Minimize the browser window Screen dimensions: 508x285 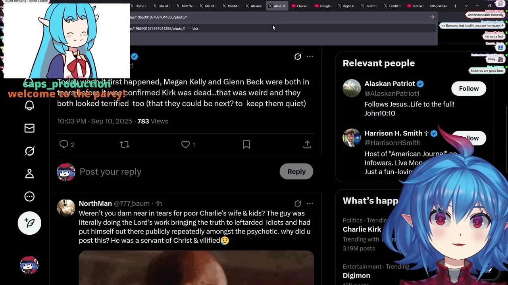[x=477, y=6]
